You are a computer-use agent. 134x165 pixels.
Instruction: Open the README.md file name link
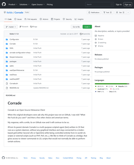pos(14,88)
